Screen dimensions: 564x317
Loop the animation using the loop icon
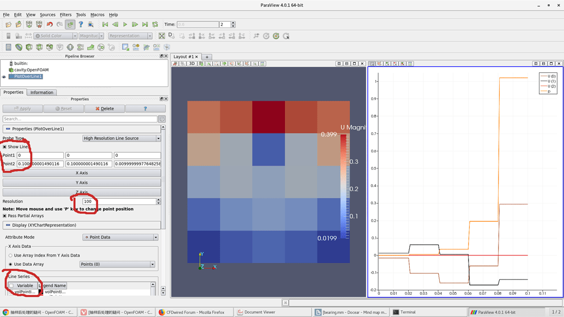(155, 24)
